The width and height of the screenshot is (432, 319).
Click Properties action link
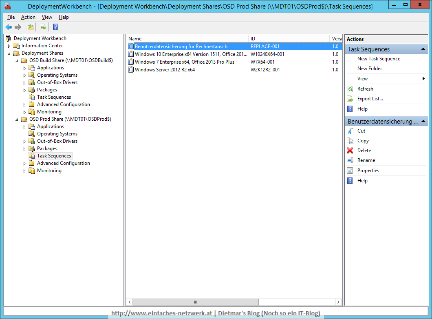(x=368, y=171)
